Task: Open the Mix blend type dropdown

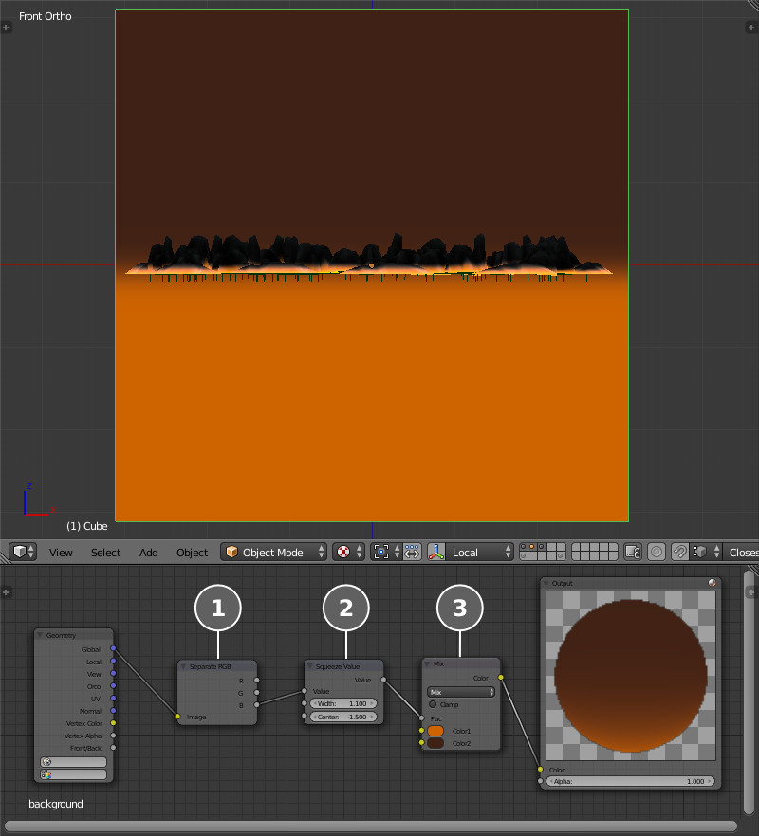Action: tap(461, 692)
